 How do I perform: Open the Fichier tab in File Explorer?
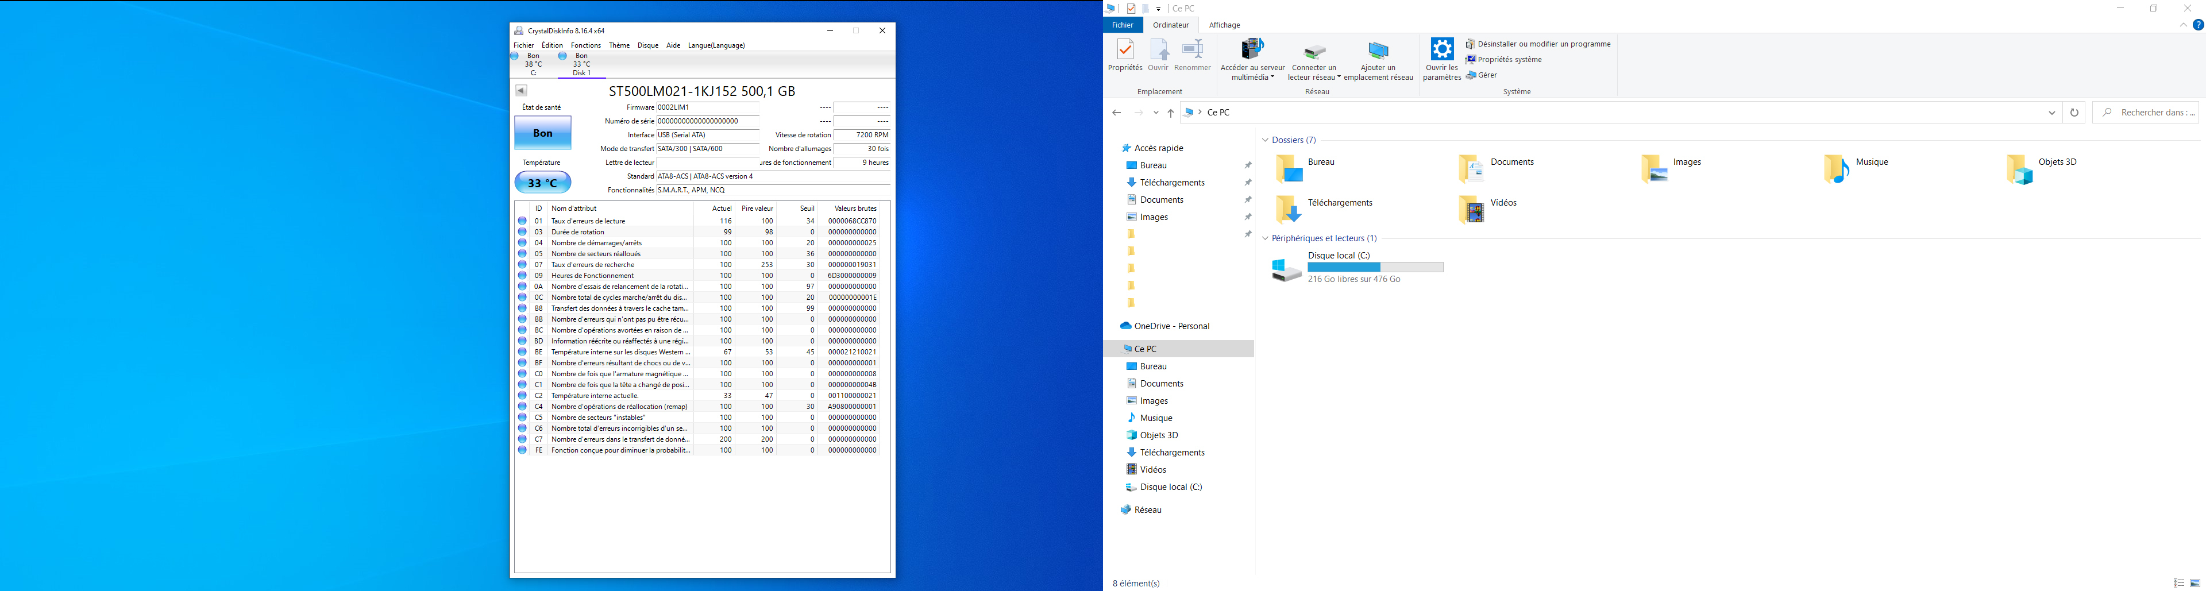click(1123, 25)
